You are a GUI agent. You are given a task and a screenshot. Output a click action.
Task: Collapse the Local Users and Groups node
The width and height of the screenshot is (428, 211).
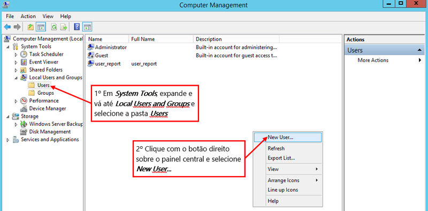pyautogui.click(x=17, y=78)
